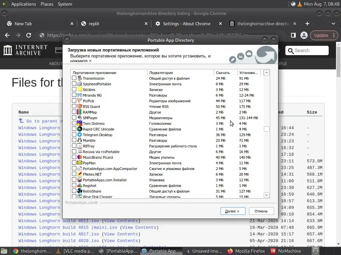Viewport: 341px width, 255px height.
Task: Switch to Mozilla Firefox in taskbar
Action: (247, 251)
